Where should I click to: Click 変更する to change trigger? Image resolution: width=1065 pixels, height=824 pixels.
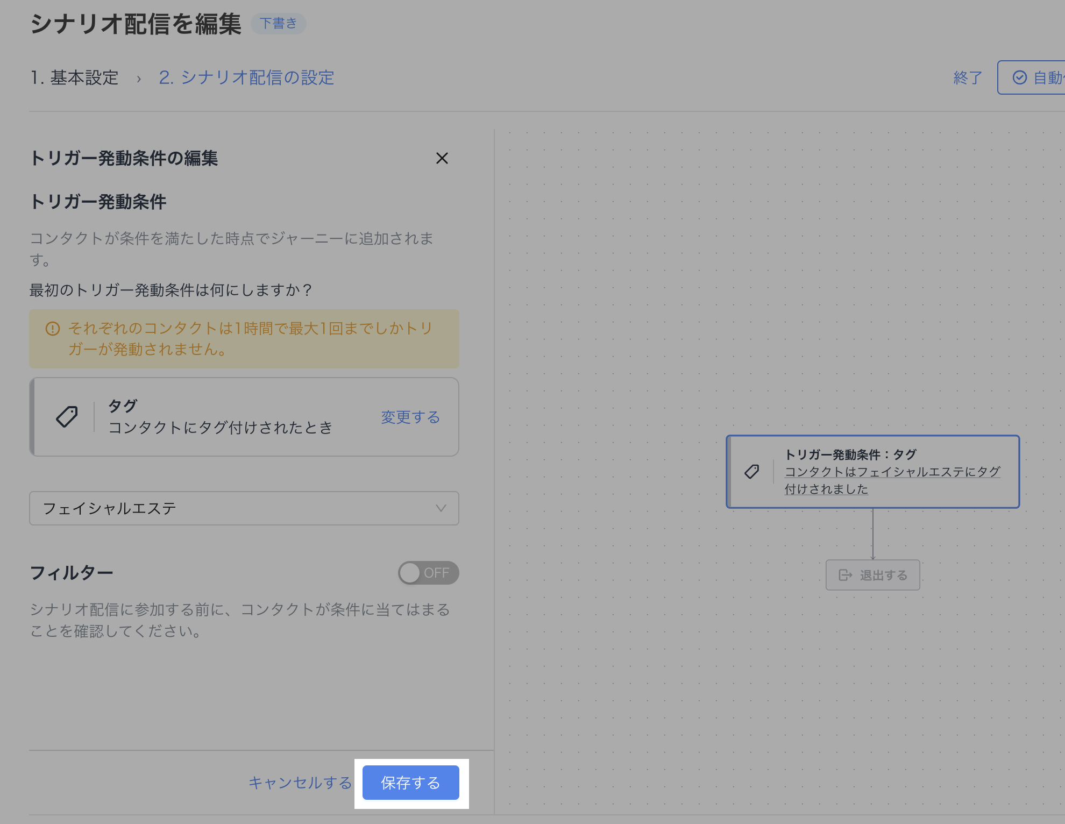pyautogui.click(x=410, y=417)
